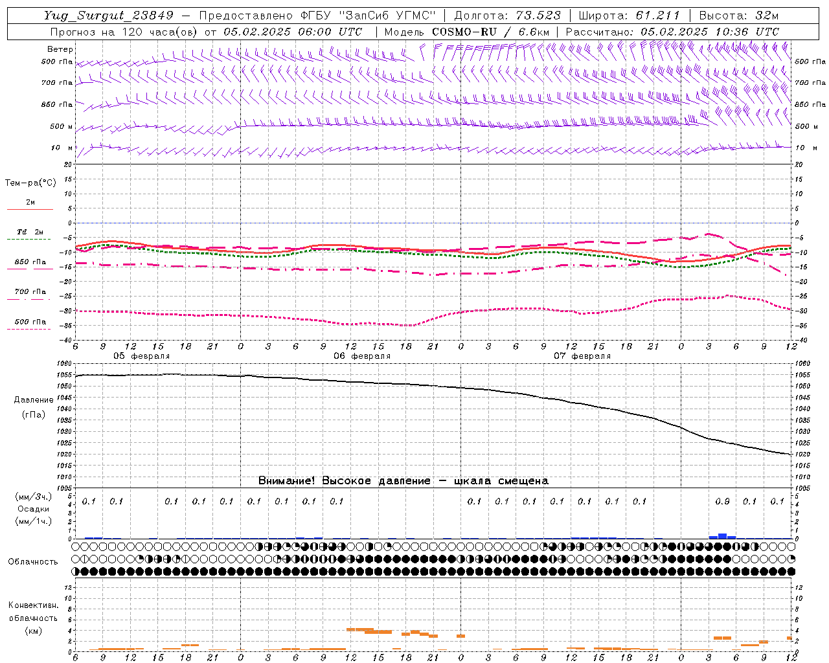829x663 pixels.
Task: Click the date label 06 февраля
Action: click(x=362, y=356)
